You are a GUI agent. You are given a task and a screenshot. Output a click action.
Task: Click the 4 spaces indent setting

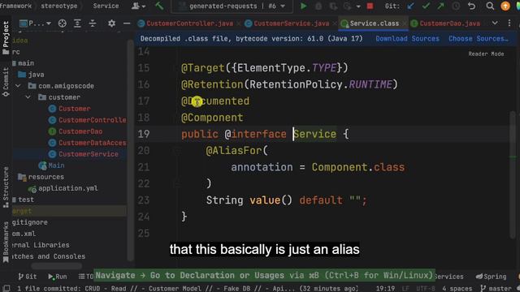[457, 289]
